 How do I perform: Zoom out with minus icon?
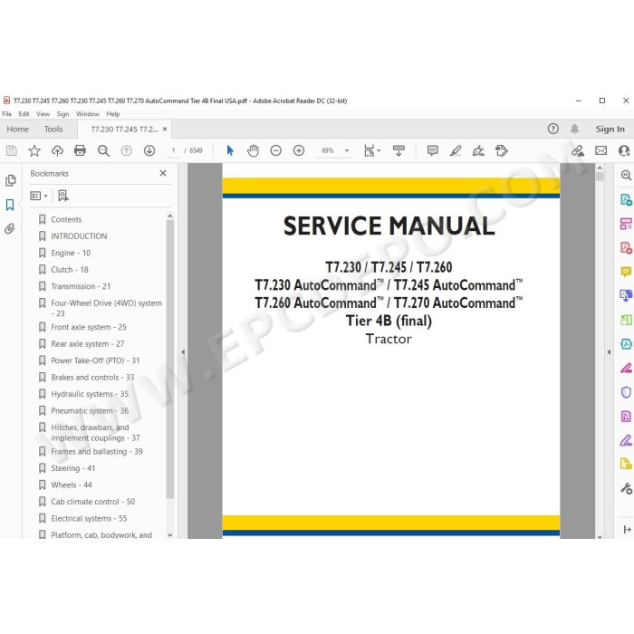coord(275,151)
